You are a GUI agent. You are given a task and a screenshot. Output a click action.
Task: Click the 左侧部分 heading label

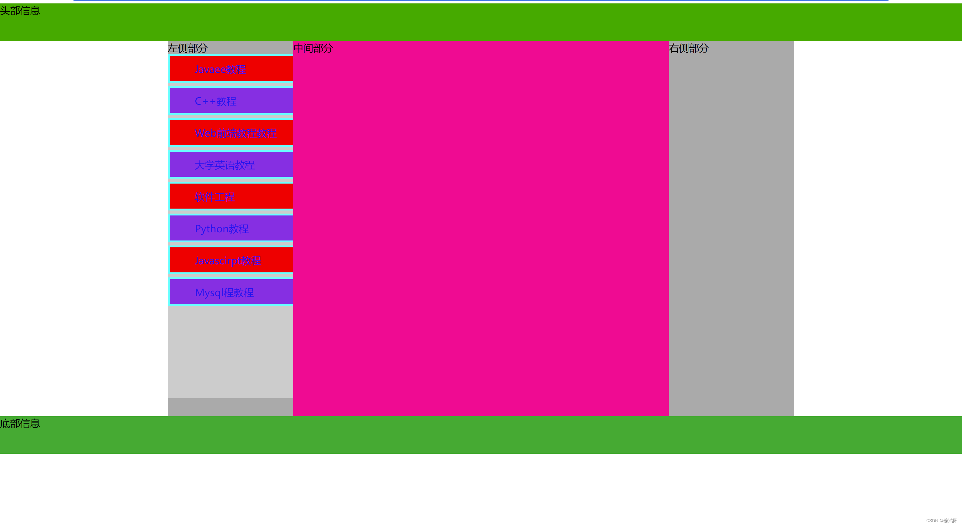point(188,48)
